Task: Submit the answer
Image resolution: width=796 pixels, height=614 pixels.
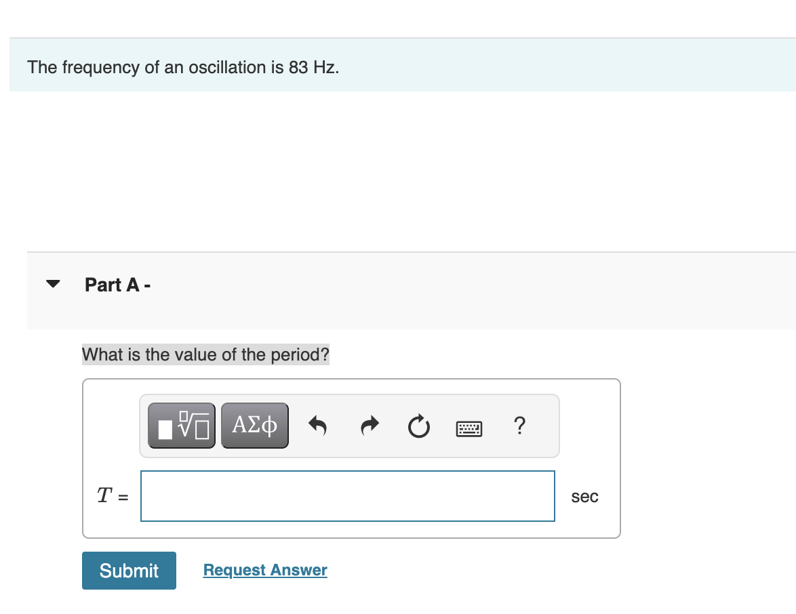Action: pos(128,570)
